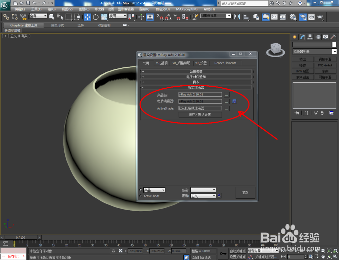This screenshot has width=339, height=260.
Task: Click the 0 / 100 time slider
Action: (x=21, y=237)
